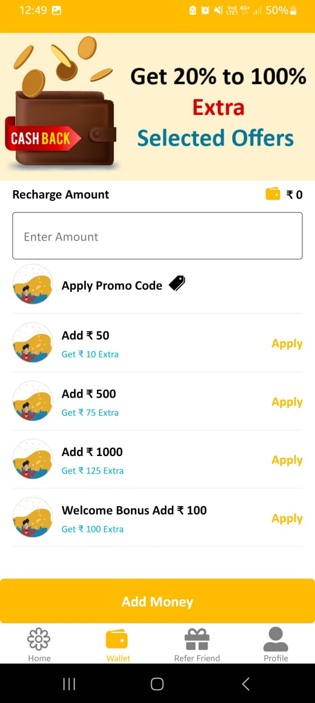Select Apply Promo Code text
This screenshot has width=315, height=703.
[x=112, y=286]
